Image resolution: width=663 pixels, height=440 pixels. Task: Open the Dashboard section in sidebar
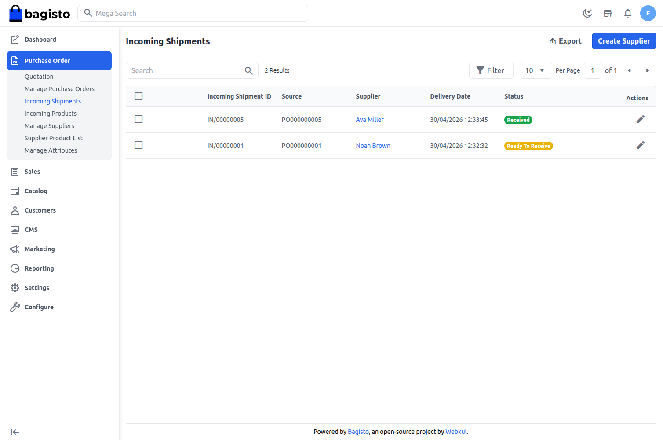[x=15, y=39]
